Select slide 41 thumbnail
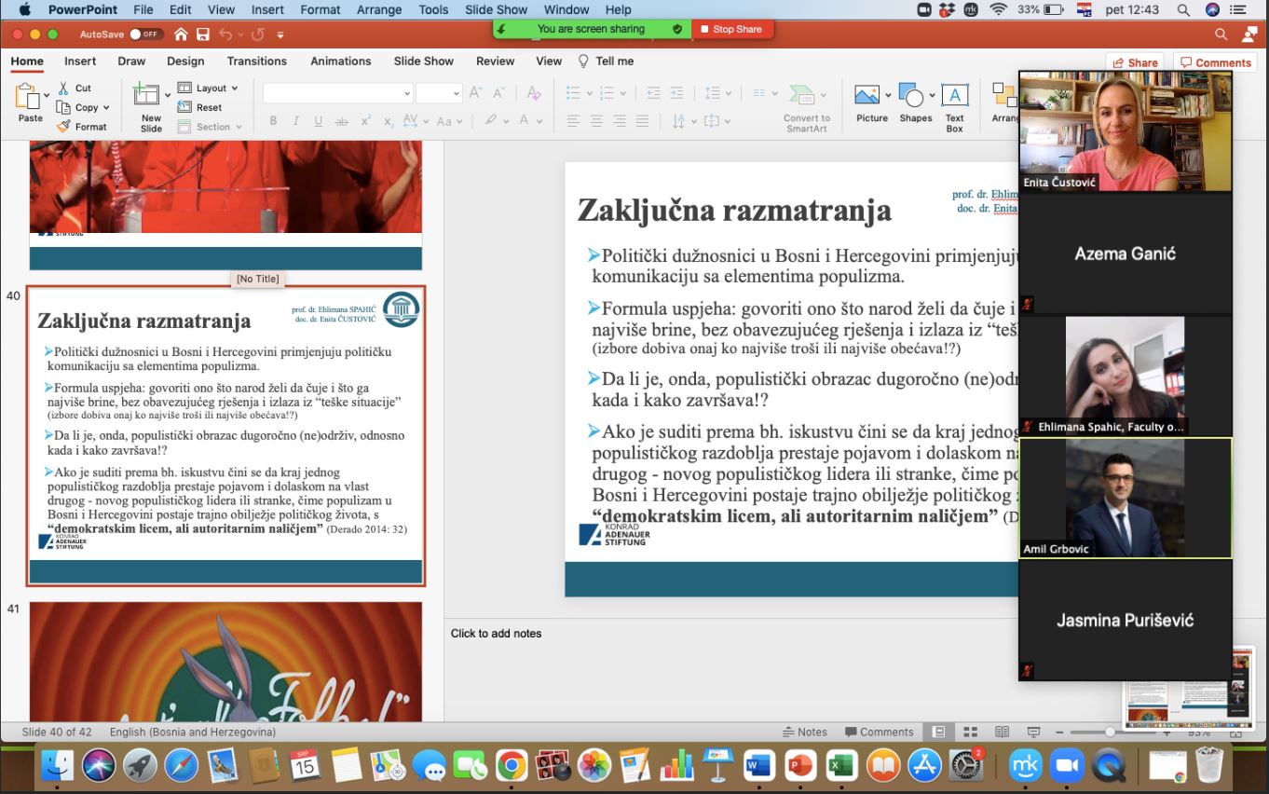 click(225, 661)
